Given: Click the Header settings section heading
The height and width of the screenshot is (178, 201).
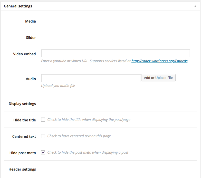Looking at the screenshot, I should [x=22, y=169].
